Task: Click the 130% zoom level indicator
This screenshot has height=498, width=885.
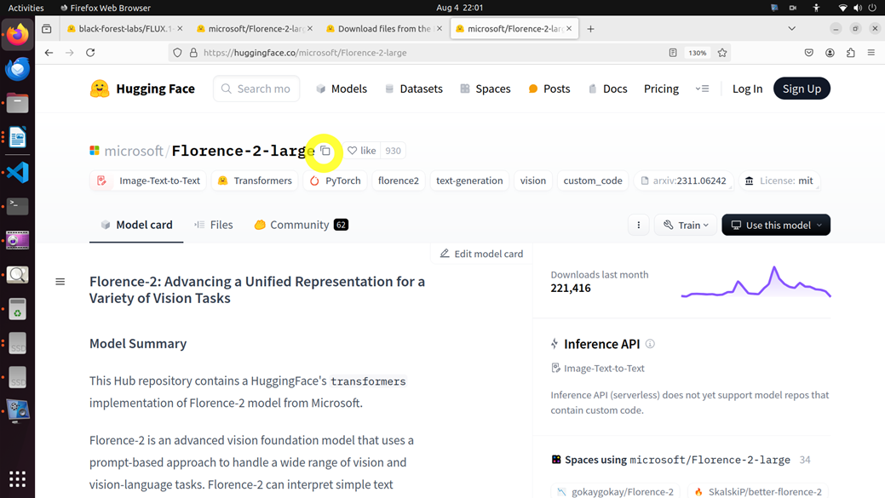Action: tap(697, 53)
